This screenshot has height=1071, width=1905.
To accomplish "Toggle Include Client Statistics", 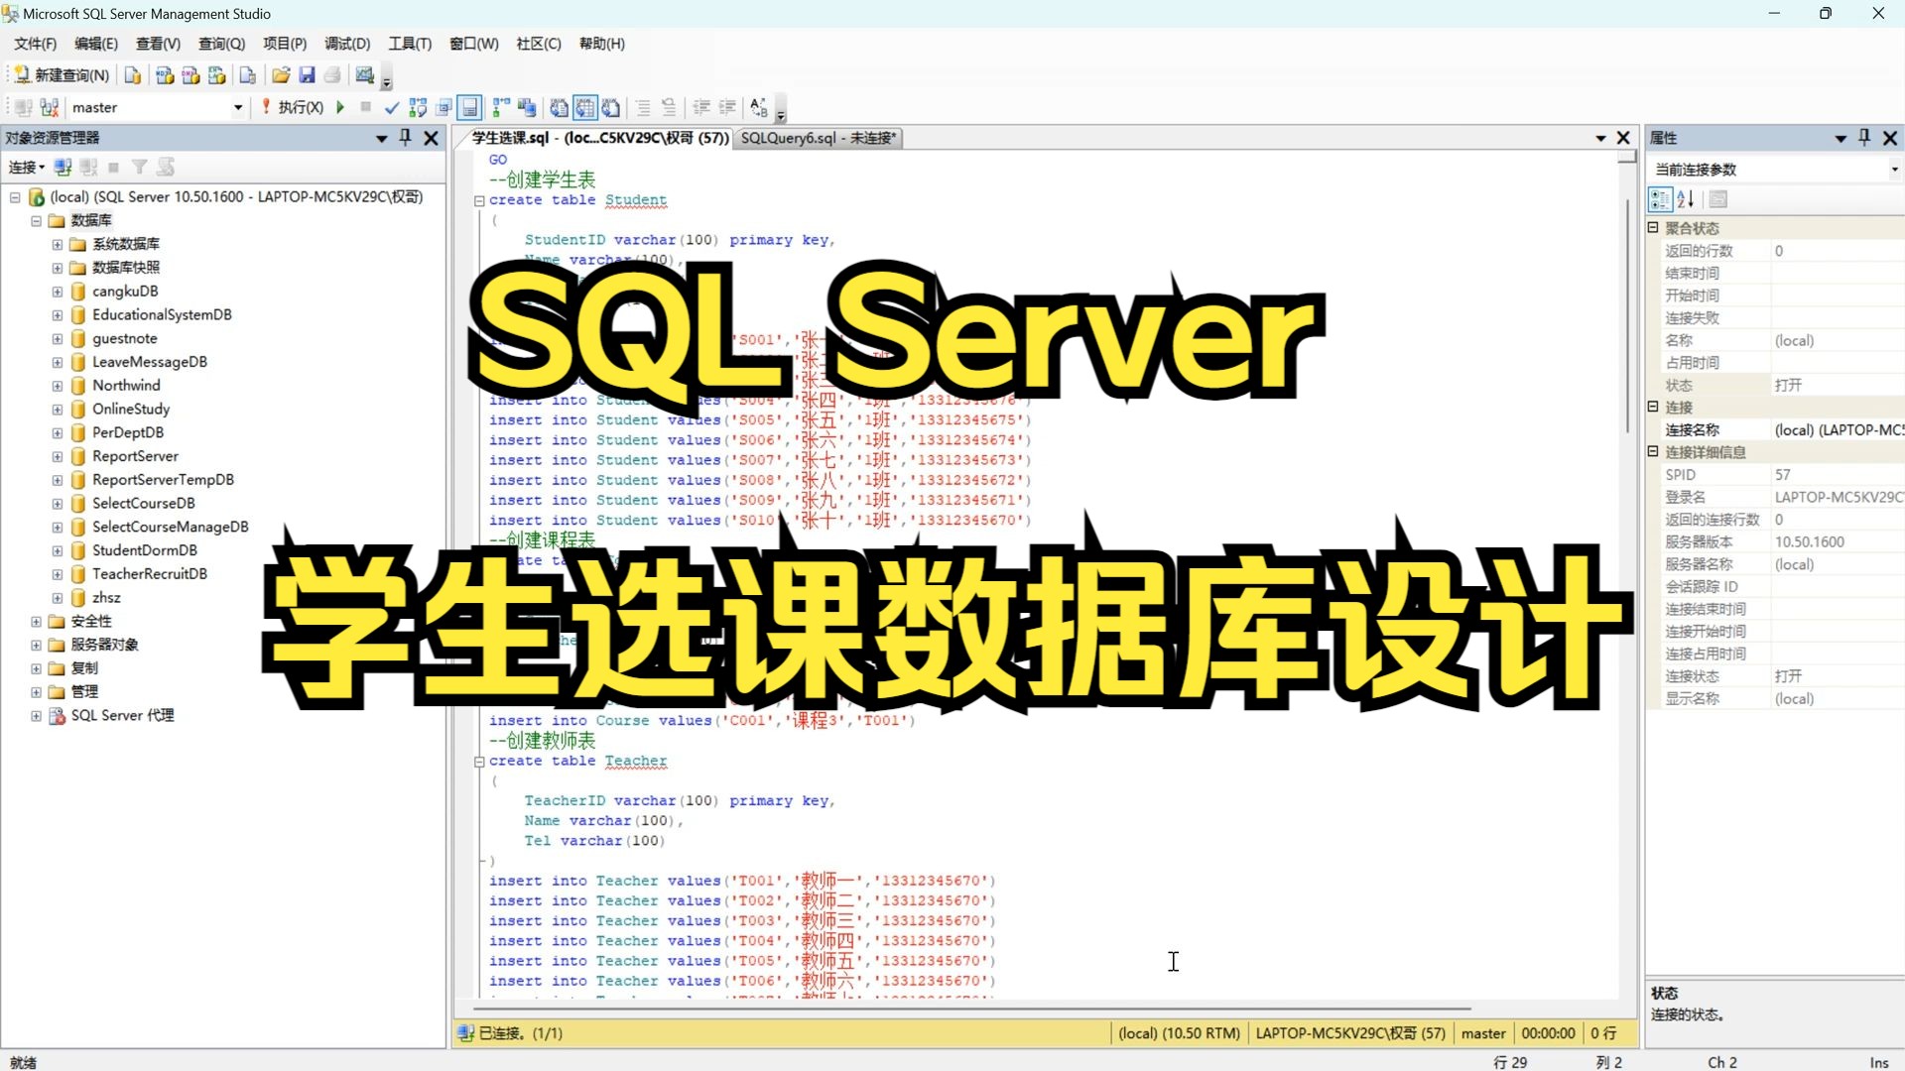I will coord(527,107).
